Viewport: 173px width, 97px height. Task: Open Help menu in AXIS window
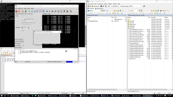click(x=32, y=8)
